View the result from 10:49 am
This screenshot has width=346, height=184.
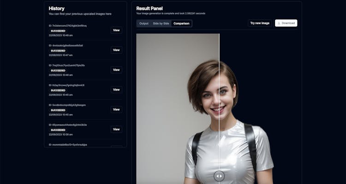116,30
